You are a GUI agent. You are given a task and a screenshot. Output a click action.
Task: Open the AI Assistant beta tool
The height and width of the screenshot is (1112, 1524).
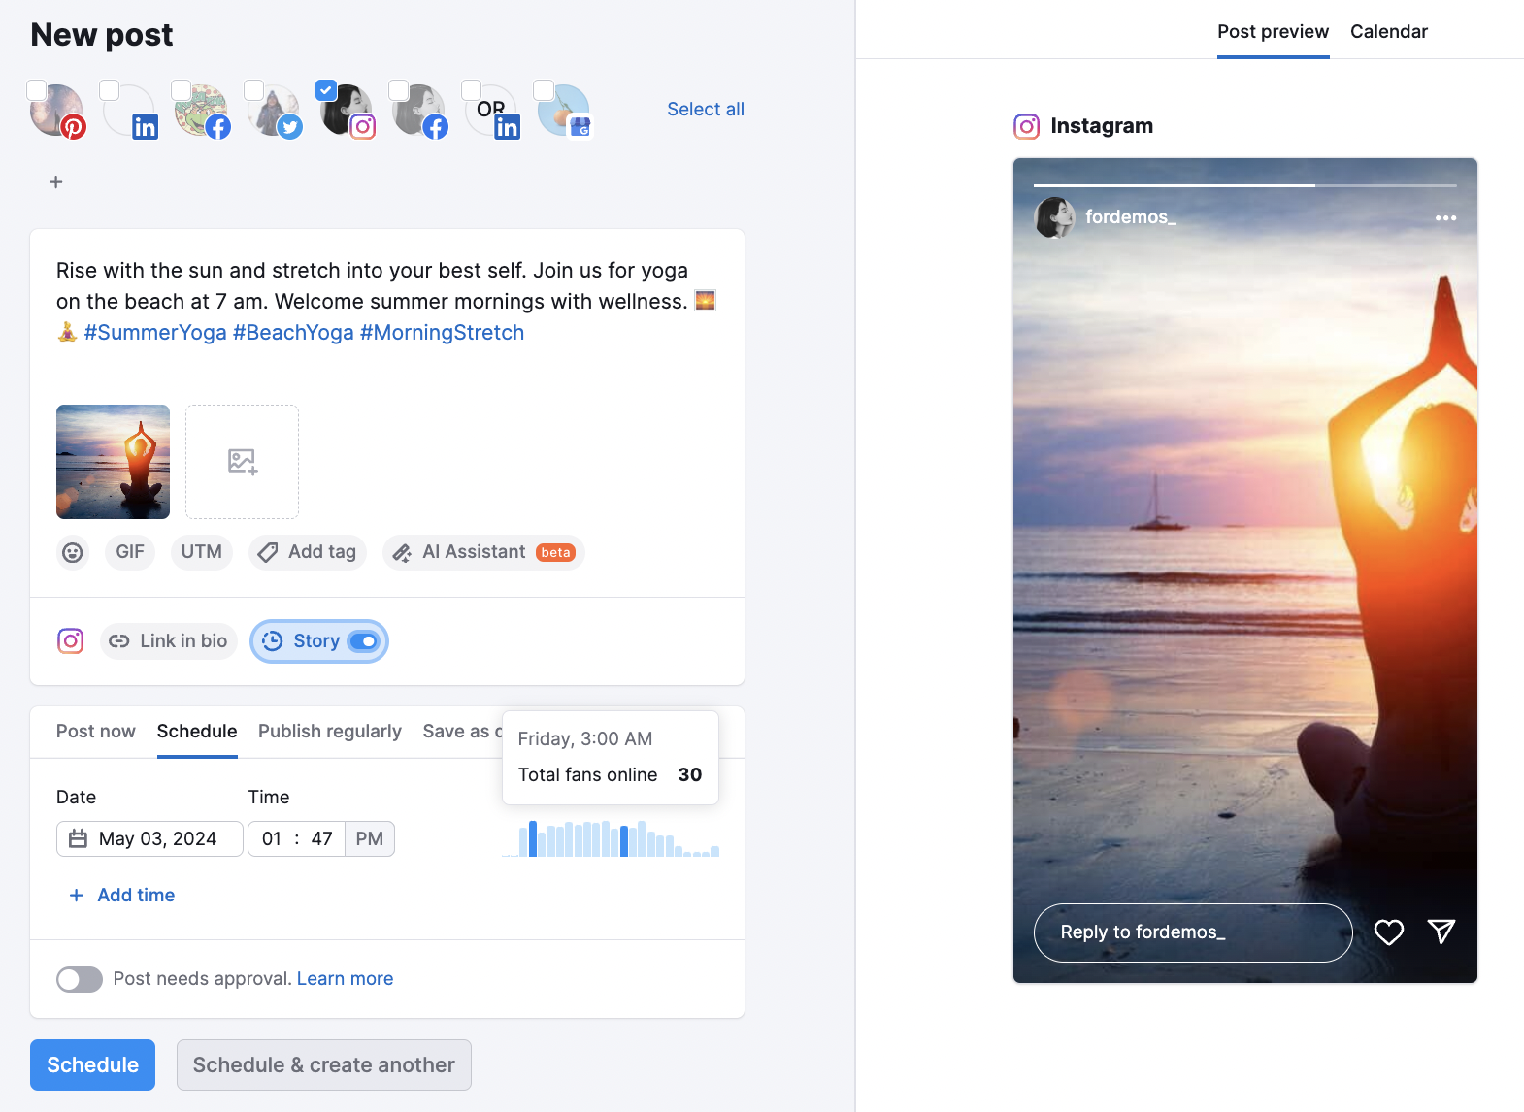click(483, 552)
